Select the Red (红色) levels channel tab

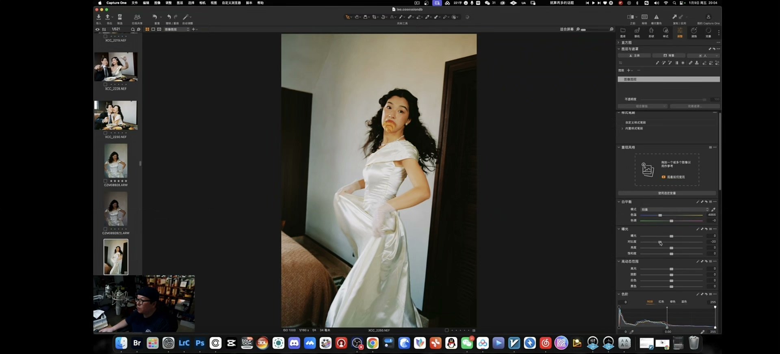pos(661,302)
